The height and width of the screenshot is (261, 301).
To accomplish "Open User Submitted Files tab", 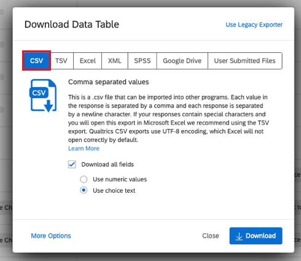I will click(x=245, y=61).
